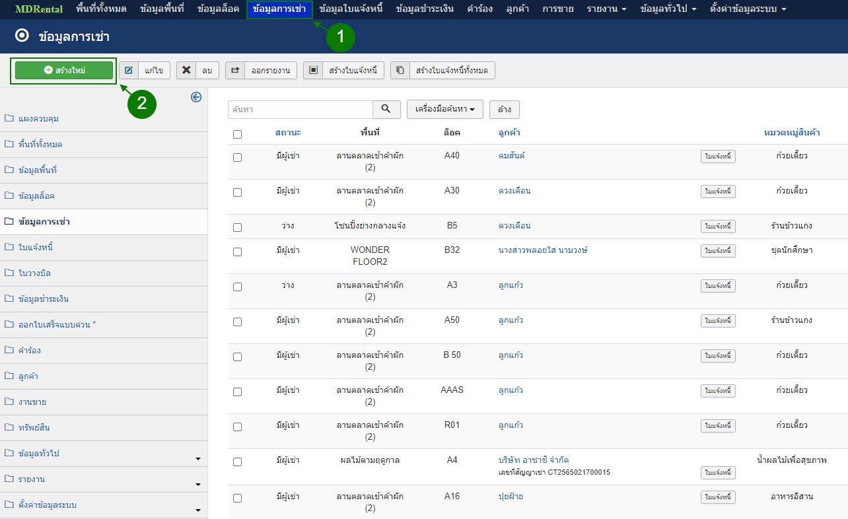Click the folder icon next to ข้อมูลพื้นที่
This screenshot has width=848, height=519.
(9, 170)
